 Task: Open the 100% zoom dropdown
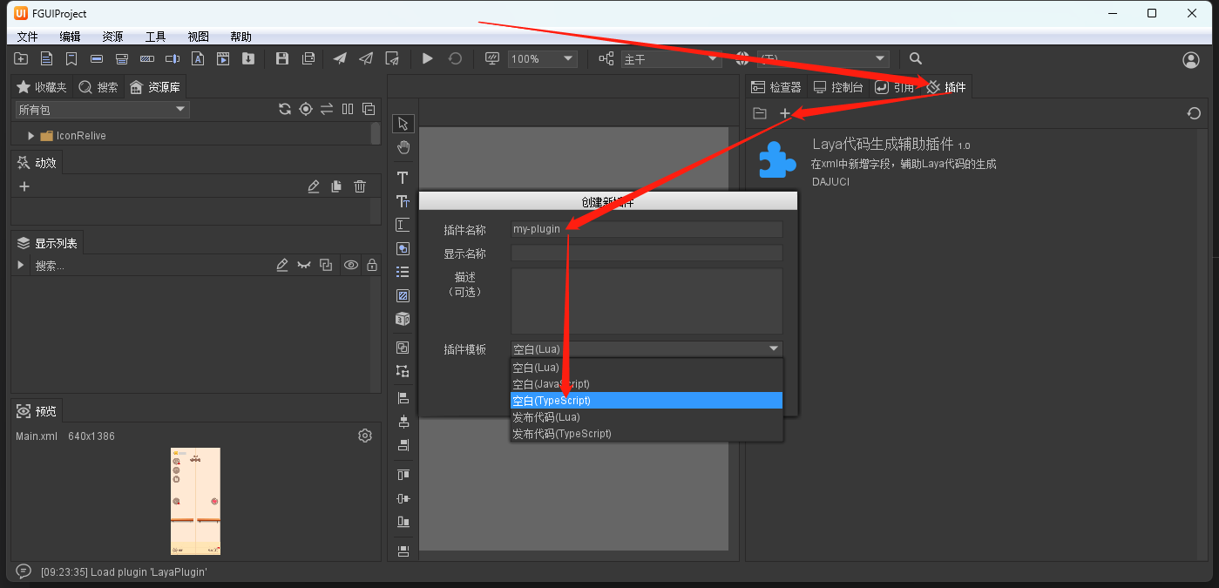(542, 58)
